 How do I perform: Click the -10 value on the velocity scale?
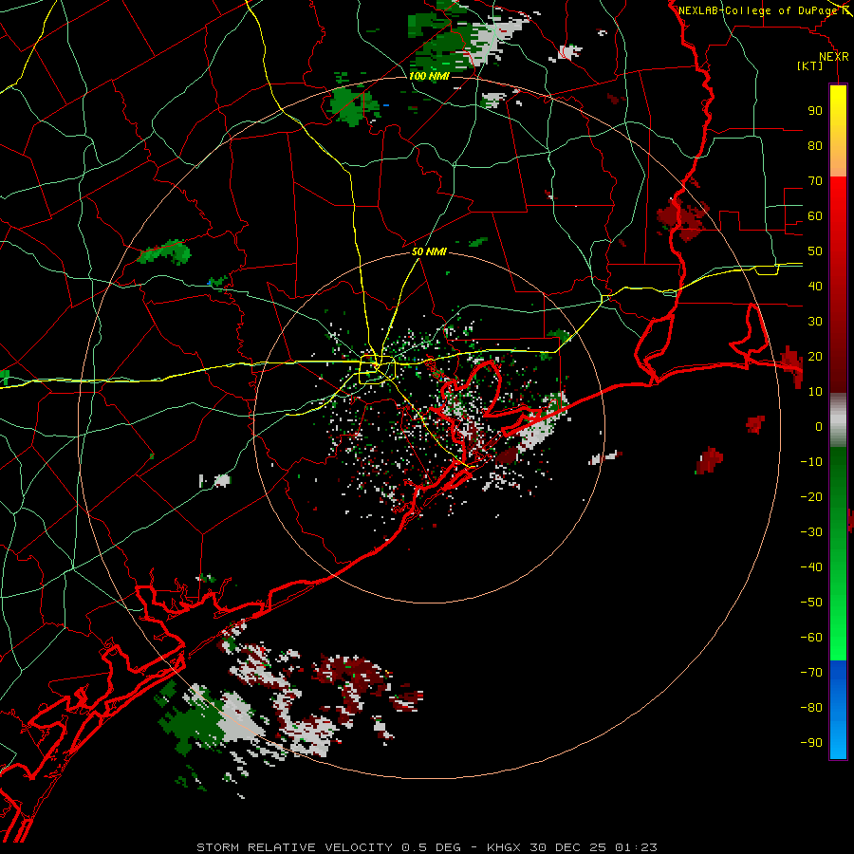point(811,462)
